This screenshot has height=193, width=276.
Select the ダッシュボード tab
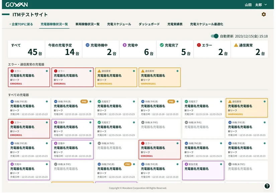[x=149, y=24]
